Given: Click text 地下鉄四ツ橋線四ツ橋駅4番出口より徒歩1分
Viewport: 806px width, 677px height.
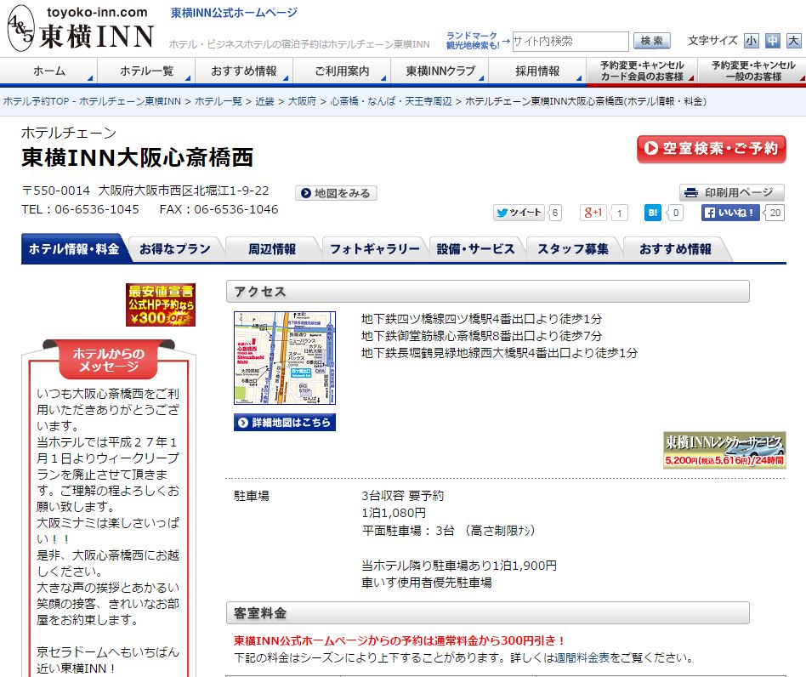Looking at the screenshot, I should 482,319.
